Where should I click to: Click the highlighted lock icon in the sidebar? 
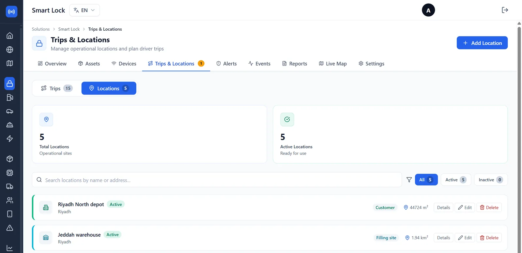10,83
